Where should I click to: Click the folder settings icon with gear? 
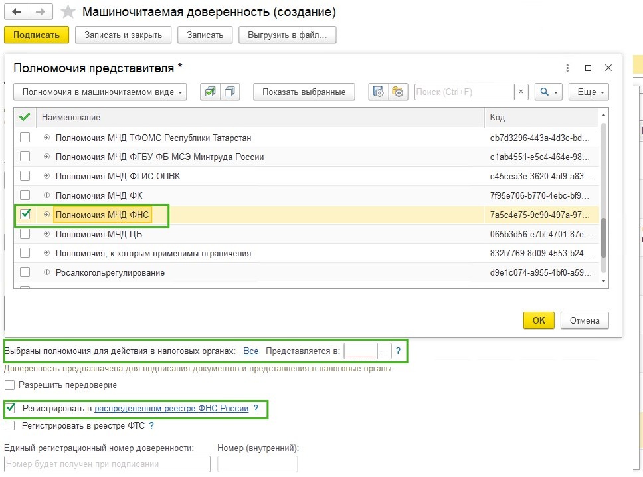pos(397,92)
